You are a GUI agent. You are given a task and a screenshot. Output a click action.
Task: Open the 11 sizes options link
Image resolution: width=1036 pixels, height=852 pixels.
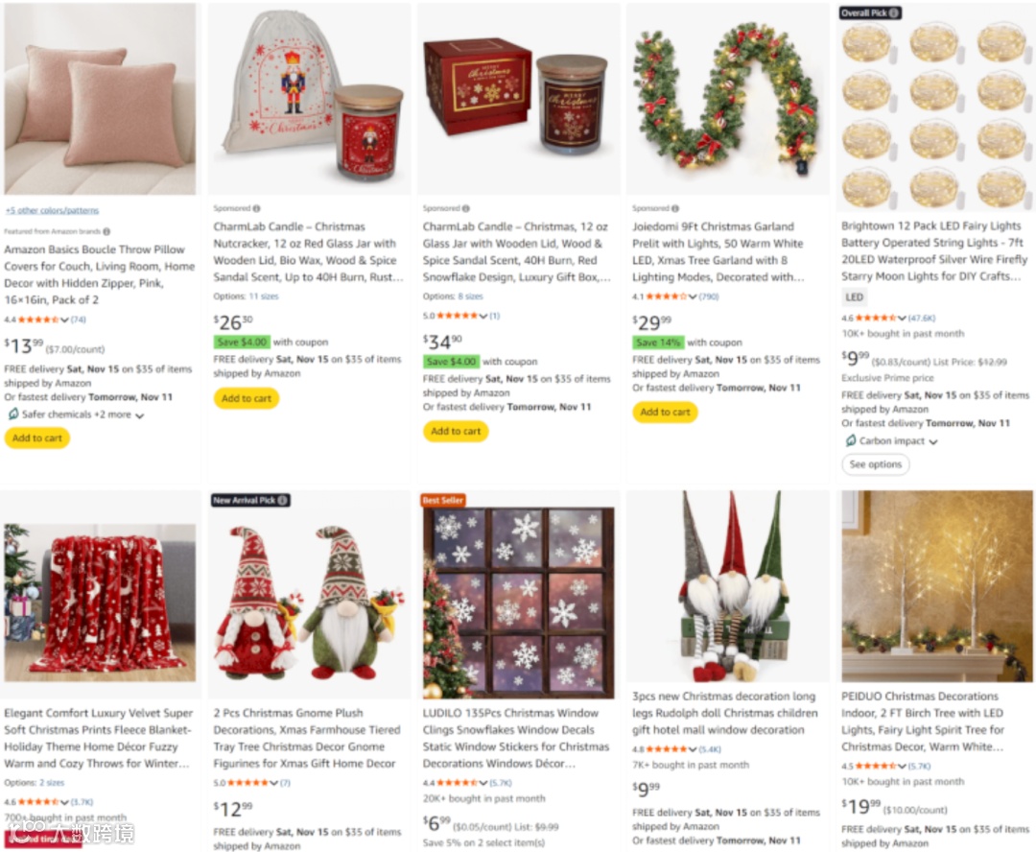[x=264, y=296]
